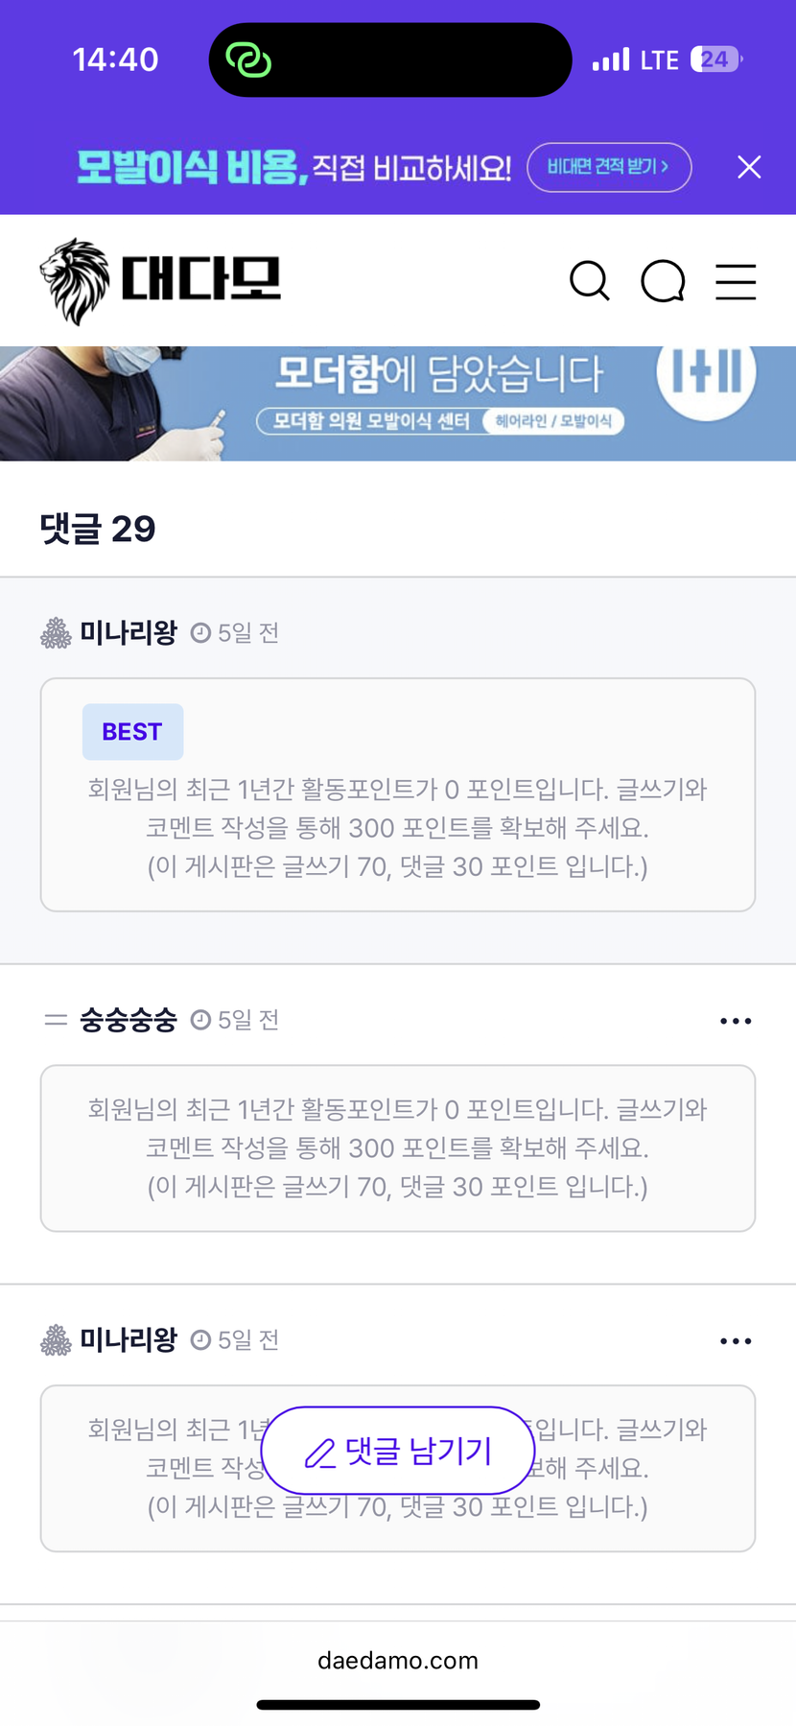The width and height of the screenshot is (796, 1726).
Task: Go to 대다모 lion logo home
Action: (160, 280)
